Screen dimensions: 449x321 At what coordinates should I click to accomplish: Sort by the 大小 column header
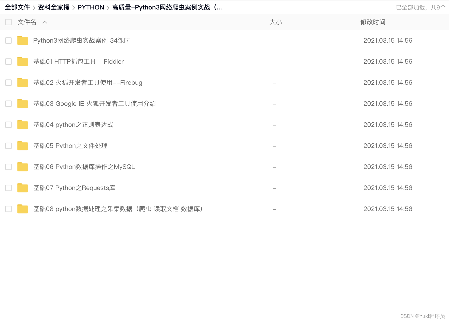pos(276,22)
